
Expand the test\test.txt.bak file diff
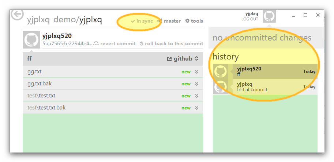tap(196, 108)
